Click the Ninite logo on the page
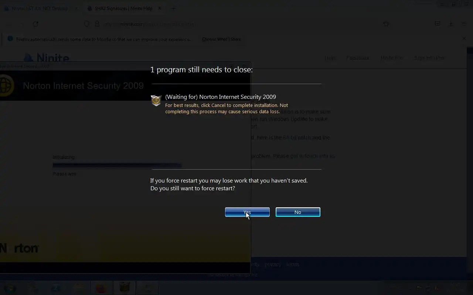Image resolution: width=473 pixels, height=295 pixels. click(x=46, y=58)
